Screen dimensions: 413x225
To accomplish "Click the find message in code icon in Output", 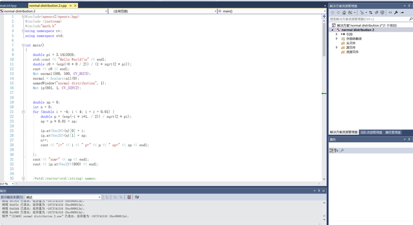I will click(x=107, y=197).
